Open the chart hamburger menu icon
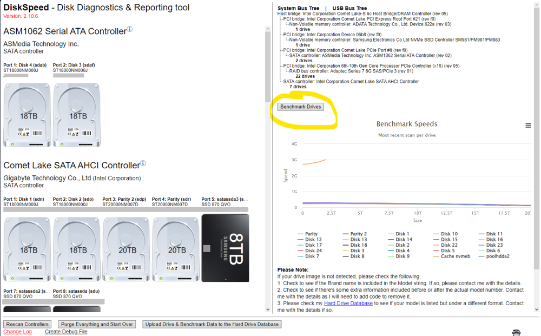The image size is (541, 336). pos(528,125)
